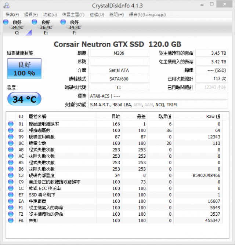Click the host reads value 3.45 TB
This screenshot has height=245, width=235.
[x=212, y=53]
